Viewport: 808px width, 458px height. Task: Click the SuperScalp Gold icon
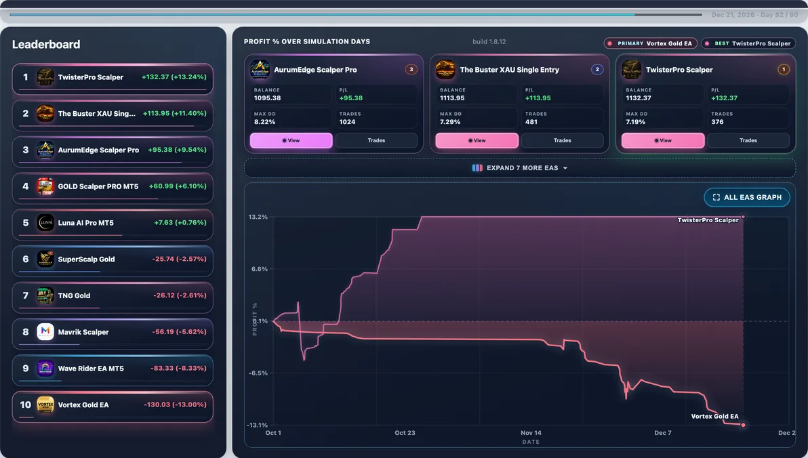click(x=45, y=259)
